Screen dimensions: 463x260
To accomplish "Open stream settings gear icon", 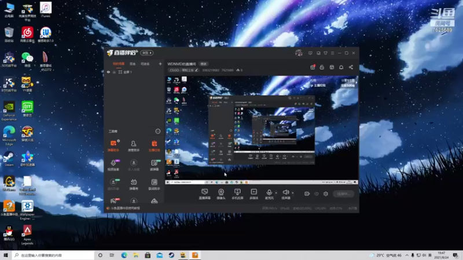I will [326, 194].
